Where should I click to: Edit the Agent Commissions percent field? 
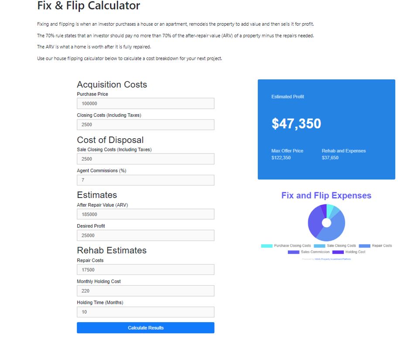click(146, 180)
